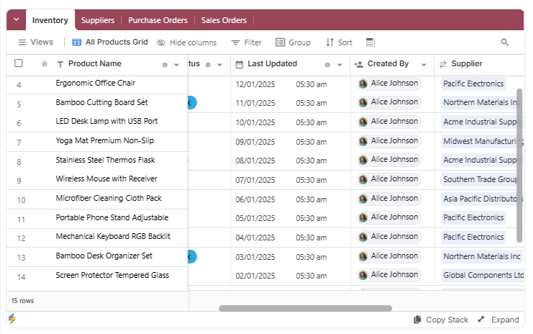Click the lock icon in header

[45, 63]
